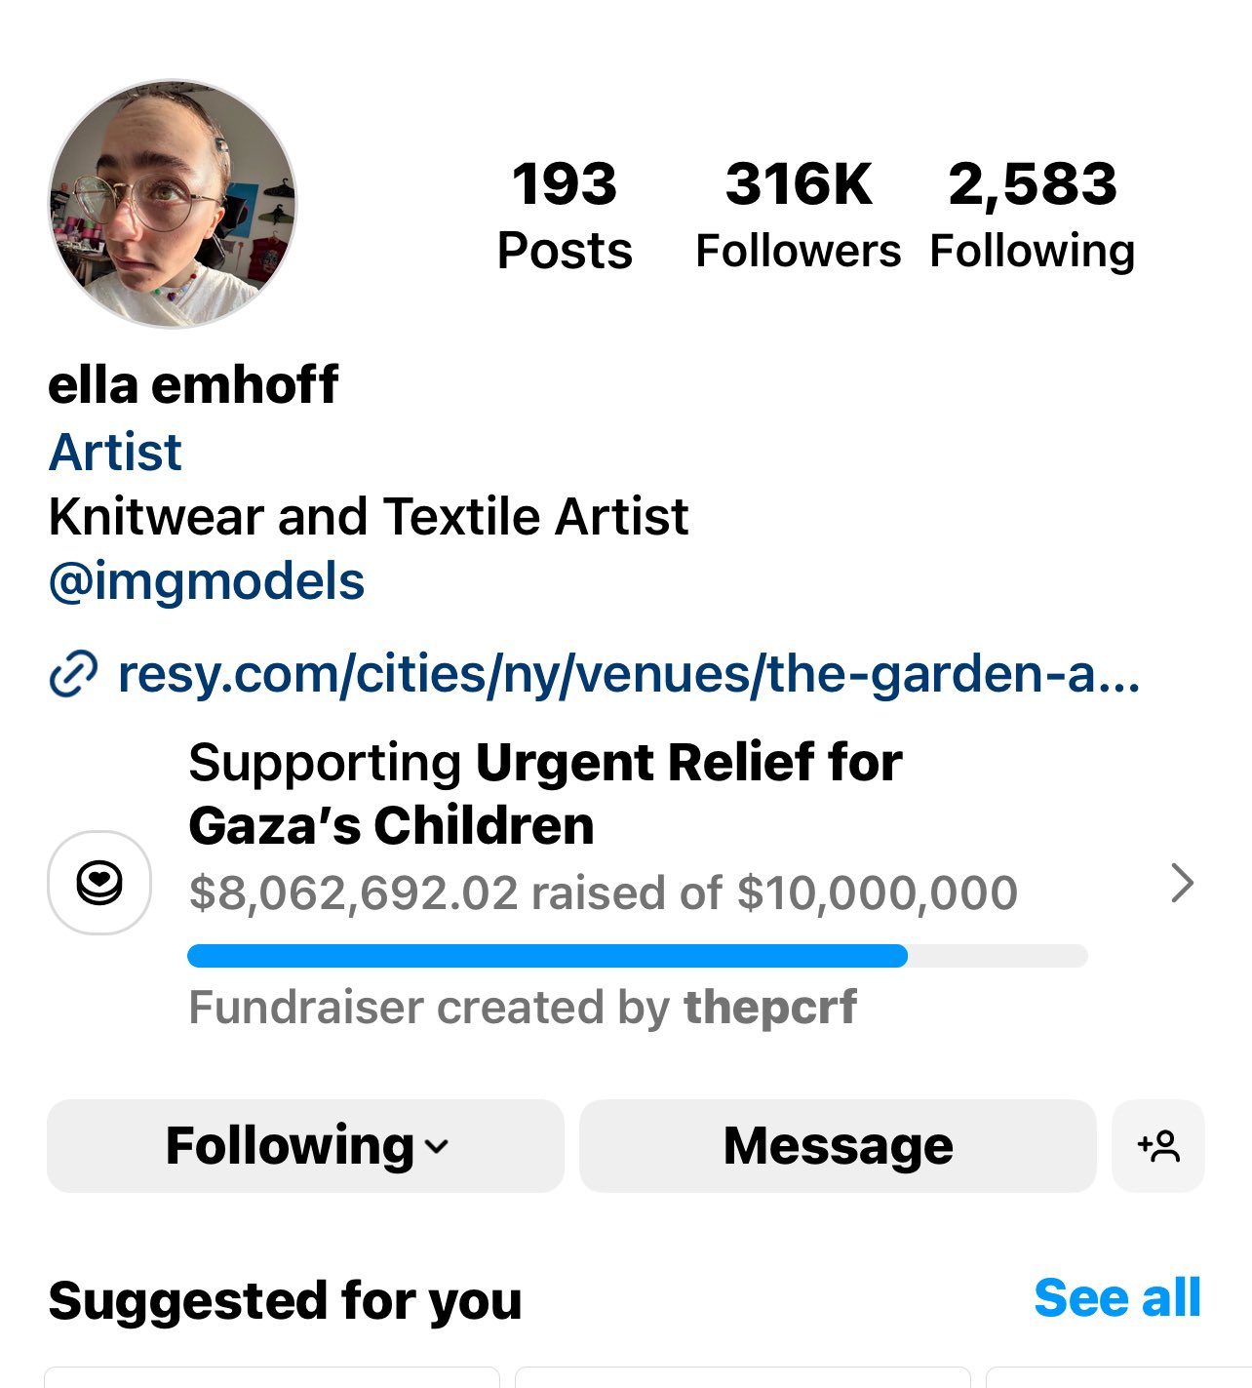Image resolution: width=1252 pixels, height=1388 pixels.
Task: Tap the add person suggestions icon
Action: point(1158,1146)
